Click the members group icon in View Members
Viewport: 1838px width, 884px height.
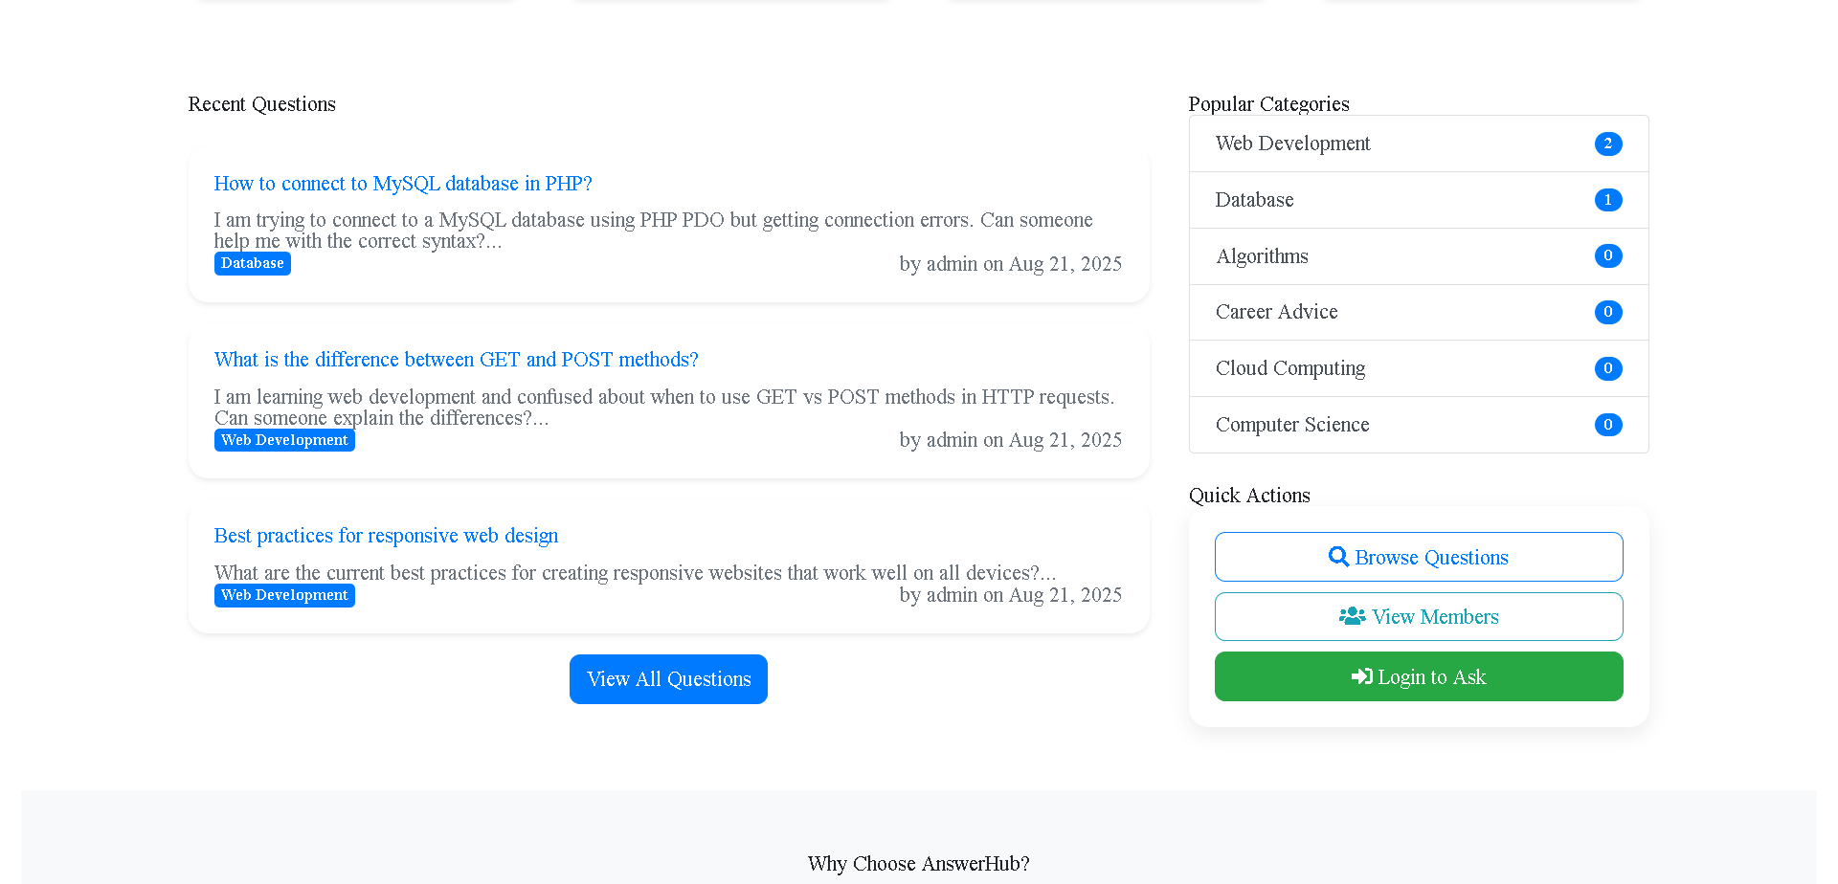click(x=1352, y=616)
